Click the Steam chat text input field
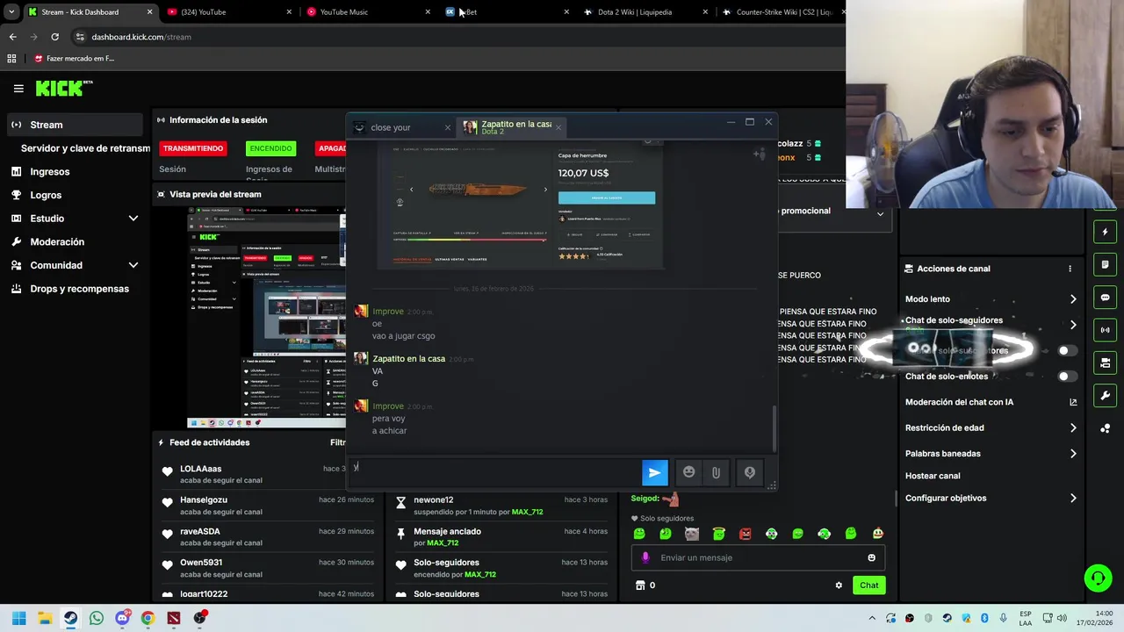Image resolution: width=1124 pixels, height=632 pixels. pyautogui.click(x=495, y=472)
